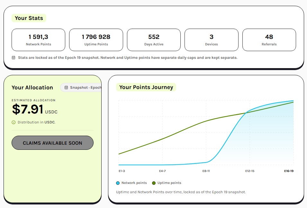Toggle the Network points legend label
The image size is (307, 208).
point(134,183)
